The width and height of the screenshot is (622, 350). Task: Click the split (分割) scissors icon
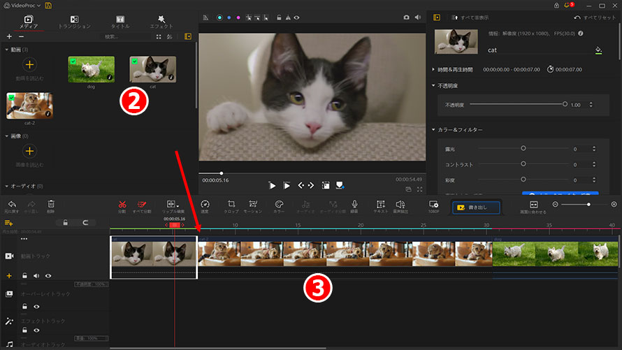pos(122,204)
